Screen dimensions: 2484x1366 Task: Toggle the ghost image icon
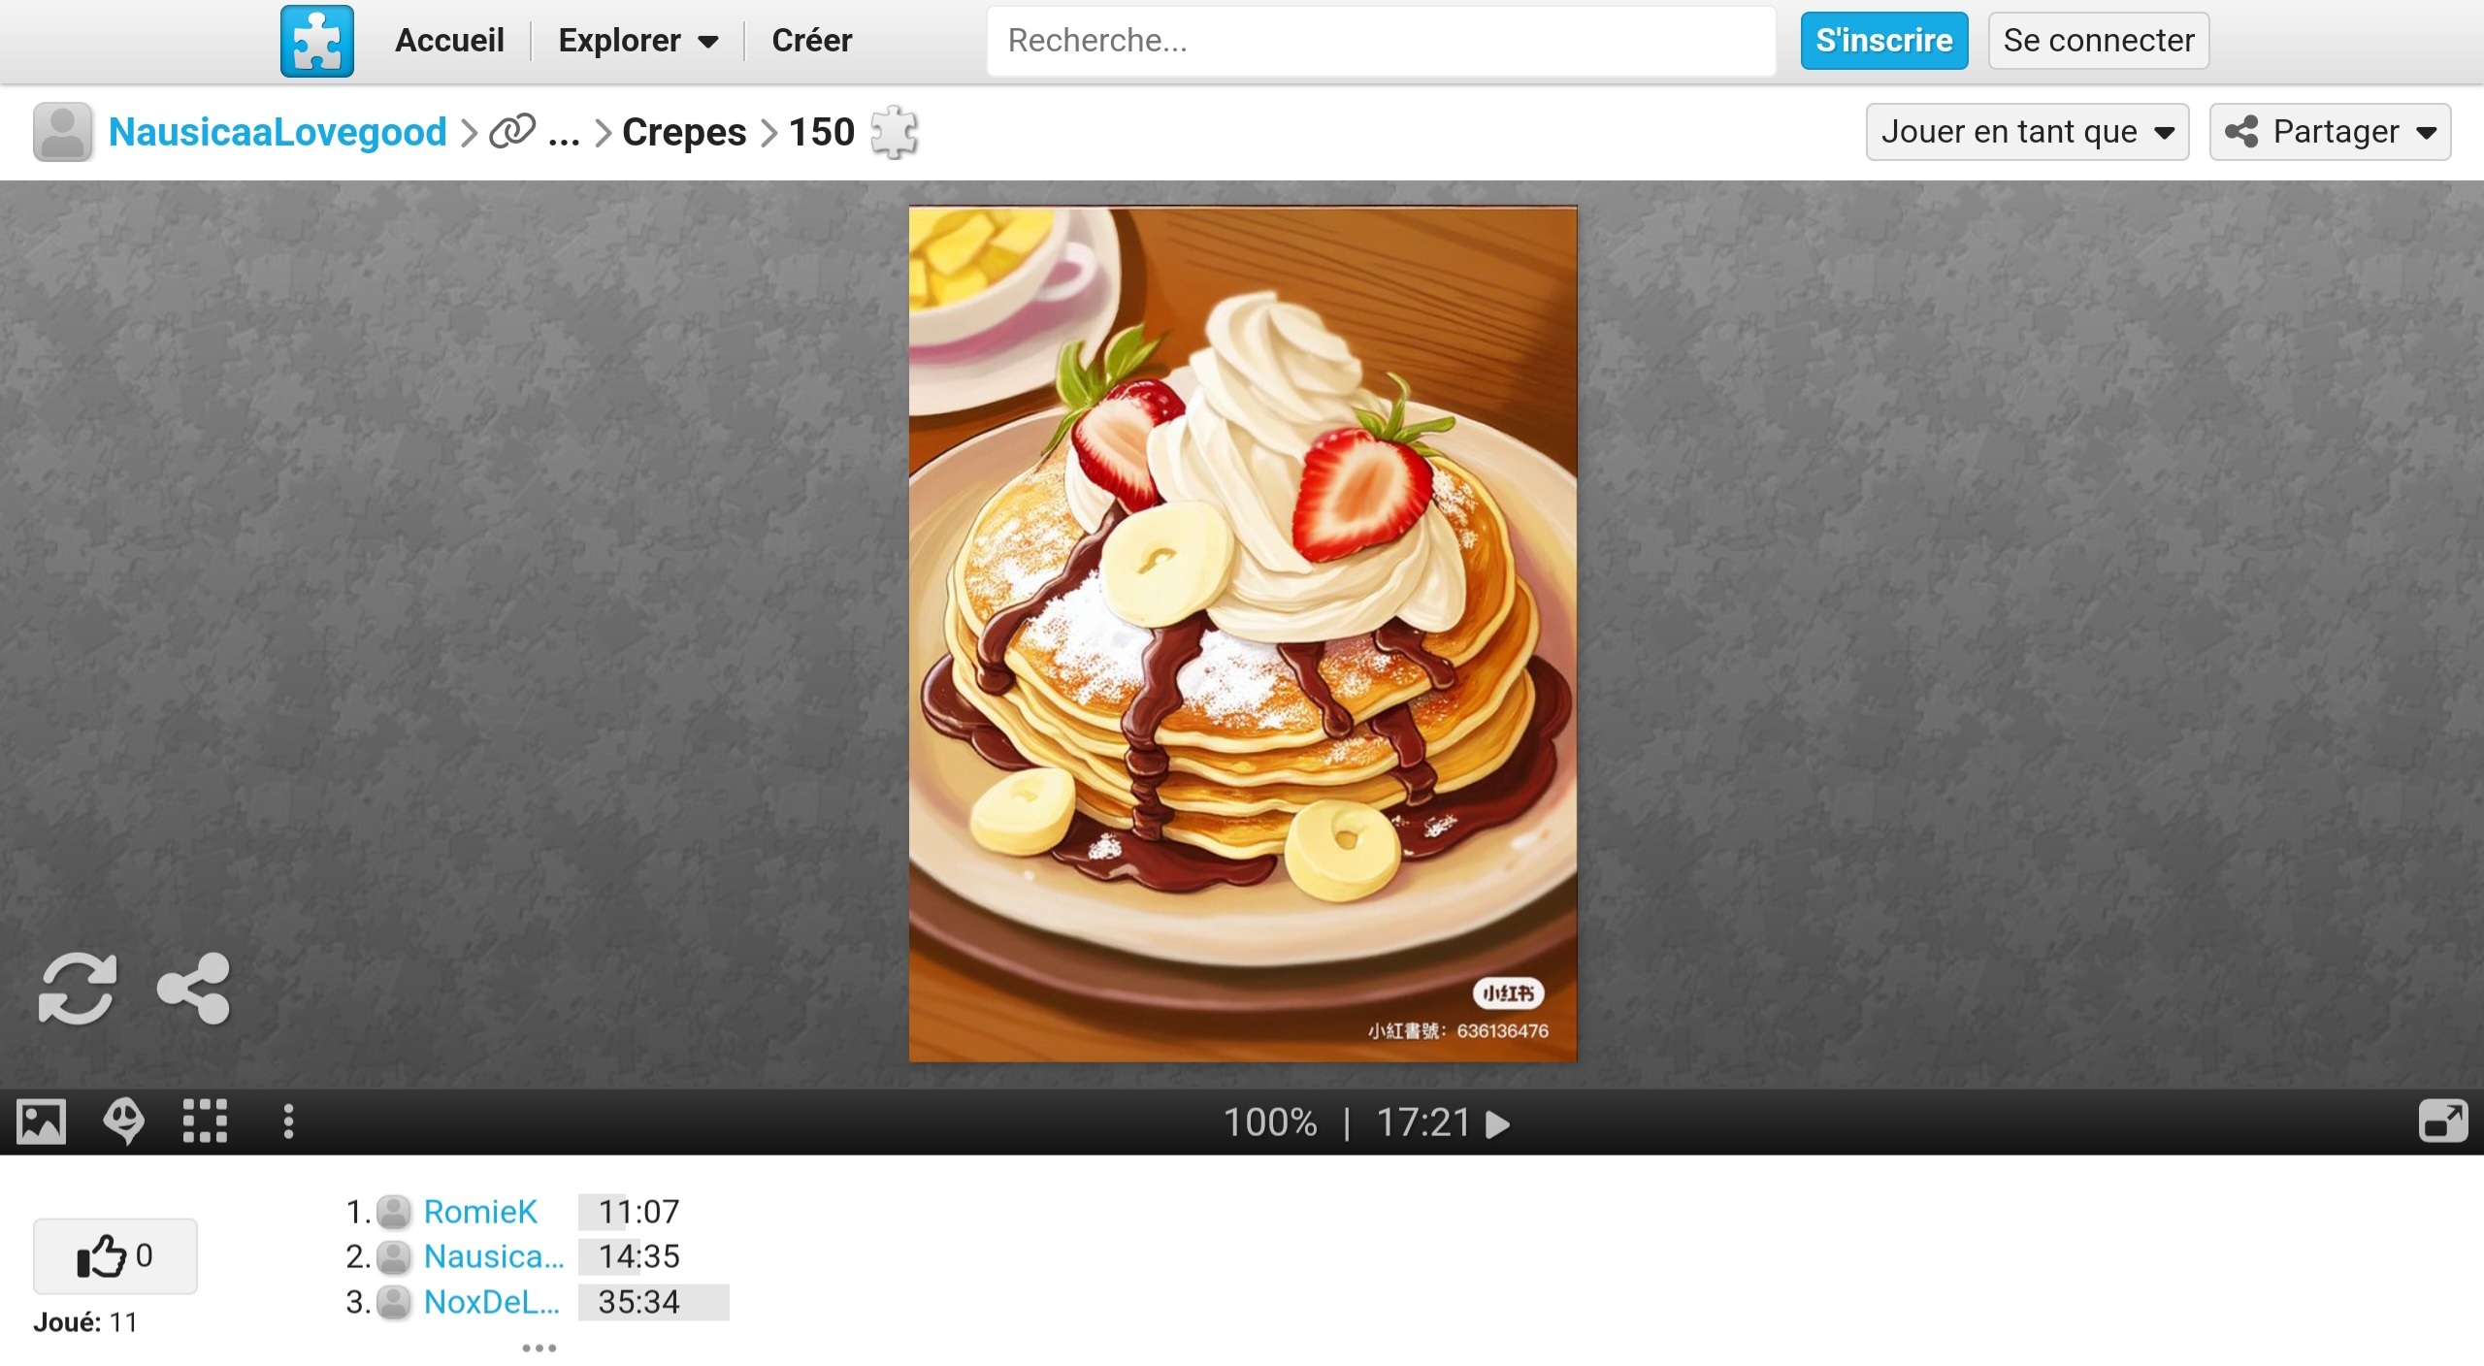[124, 1122]
